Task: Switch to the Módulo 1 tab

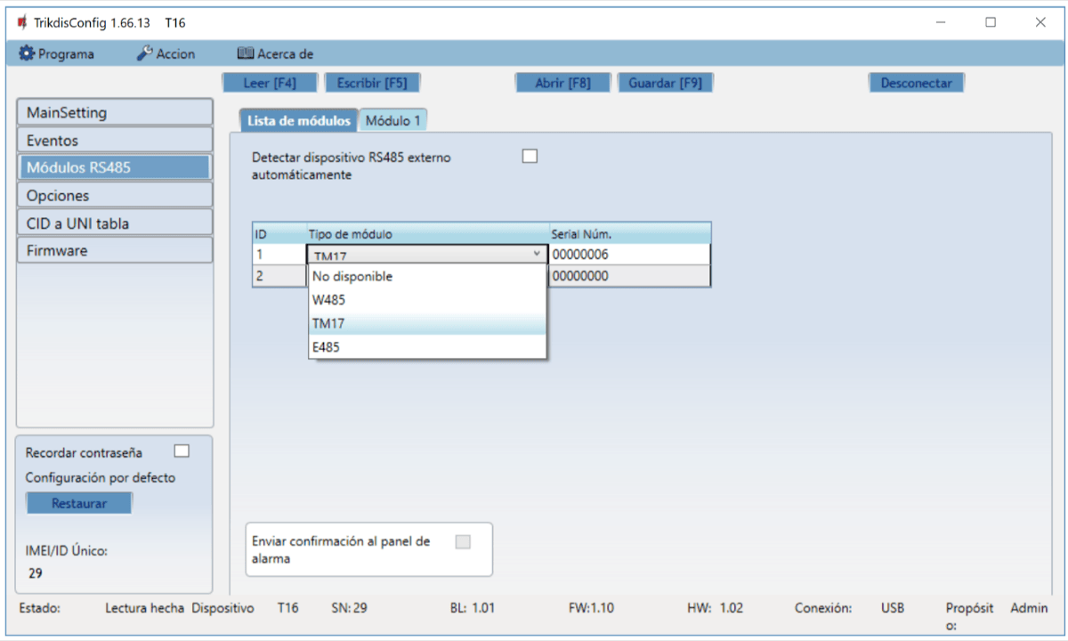Action: click(x=394, y=121)
